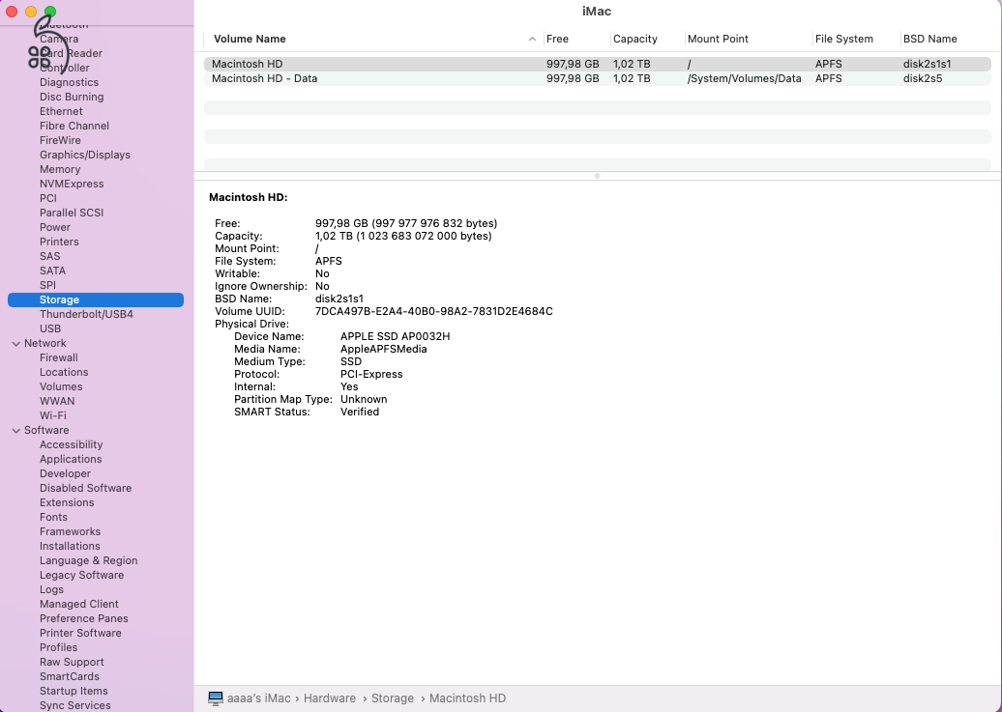Screen dimensions: 1002x712
Task: Collapse the Network section in the sidebar
Action: click(16, 344)
